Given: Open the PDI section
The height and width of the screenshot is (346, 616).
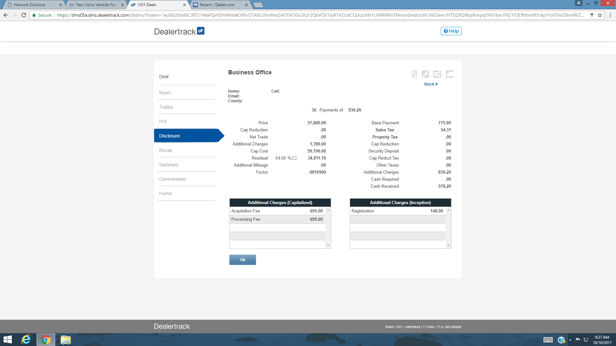Looking at the screenshot, I should pos(163,121).
